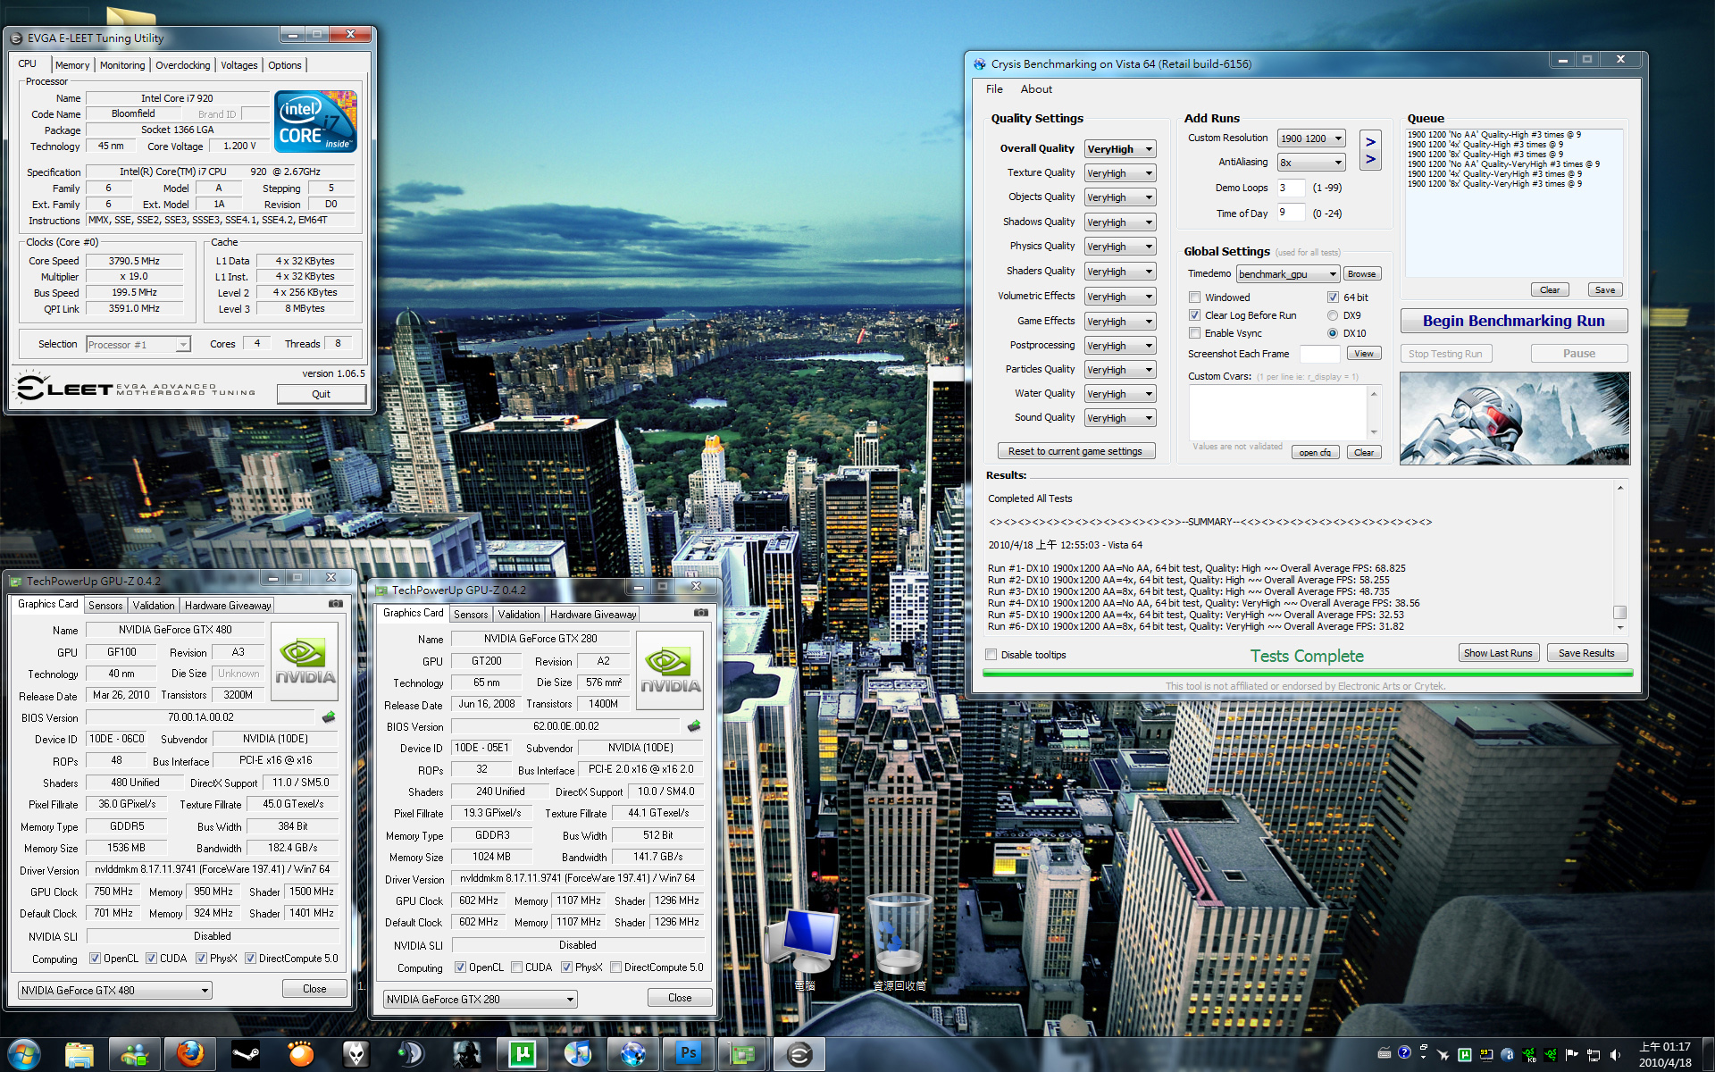Click the Save Results button

(1586, 653)
